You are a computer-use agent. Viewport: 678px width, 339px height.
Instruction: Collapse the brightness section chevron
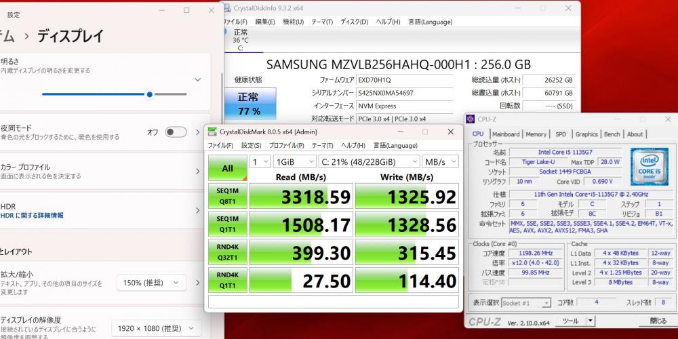197,79
